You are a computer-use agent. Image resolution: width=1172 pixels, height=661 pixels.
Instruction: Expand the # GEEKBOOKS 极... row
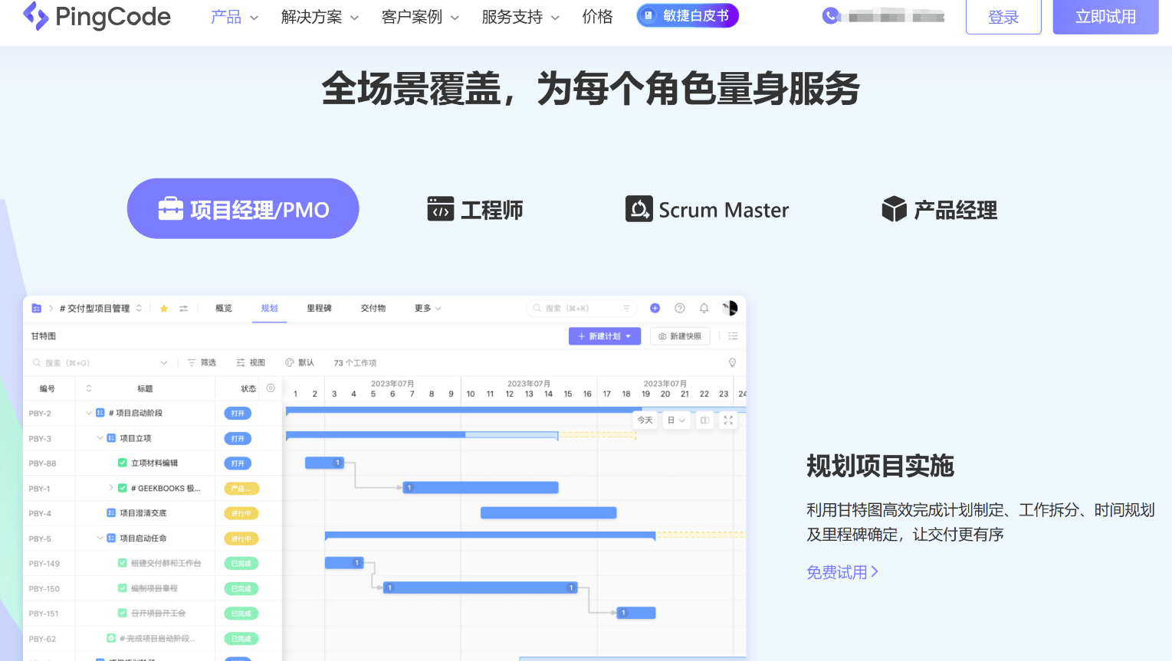[111, 488]
